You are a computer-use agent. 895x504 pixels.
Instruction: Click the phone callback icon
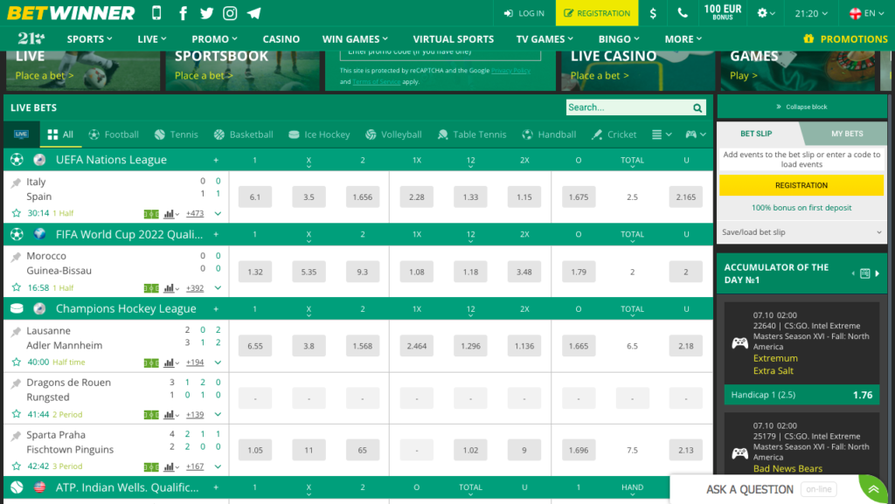682,13
